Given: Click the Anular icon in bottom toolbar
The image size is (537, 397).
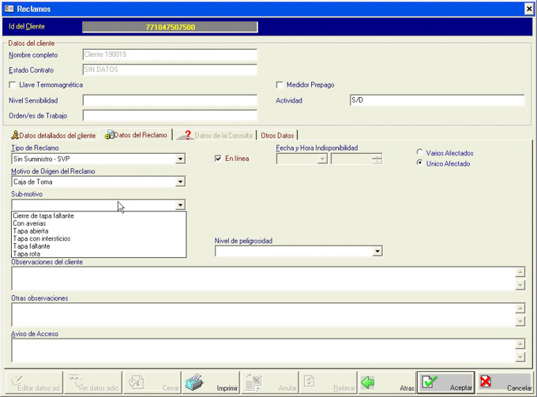Looking at the screenshot, I should pos(253,383).
